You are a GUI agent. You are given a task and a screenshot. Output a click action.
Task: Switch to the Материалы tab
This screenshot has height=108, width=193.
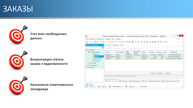coord(124,81)
